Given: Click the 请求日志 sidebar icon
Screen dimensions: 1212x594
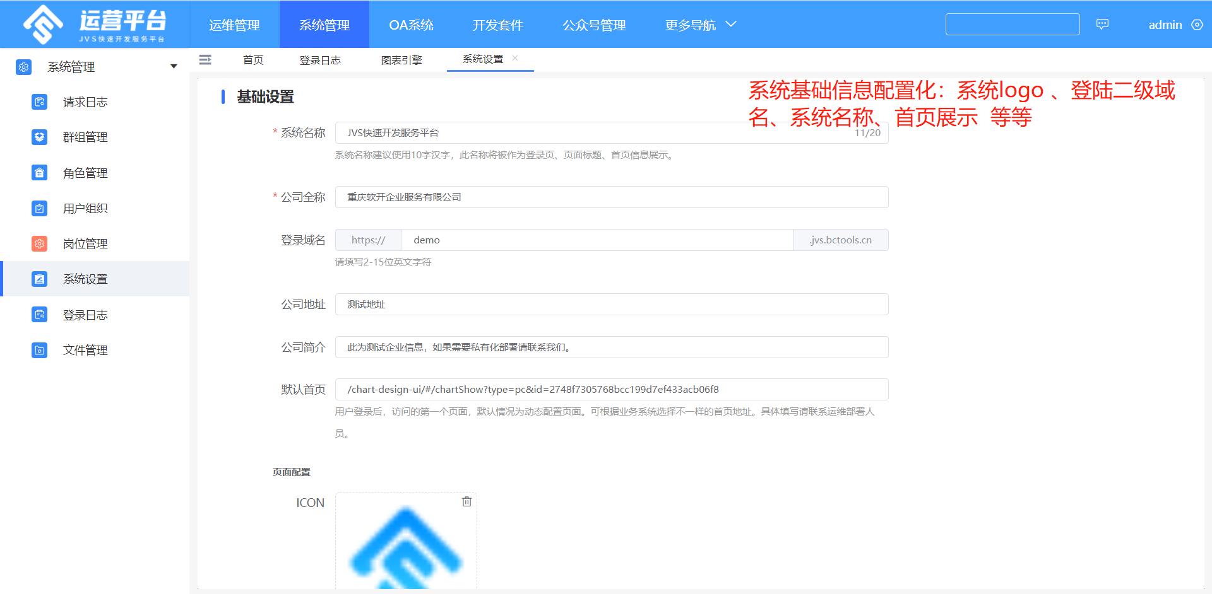Looking at the screenshot, I should [x=39, y=102].
